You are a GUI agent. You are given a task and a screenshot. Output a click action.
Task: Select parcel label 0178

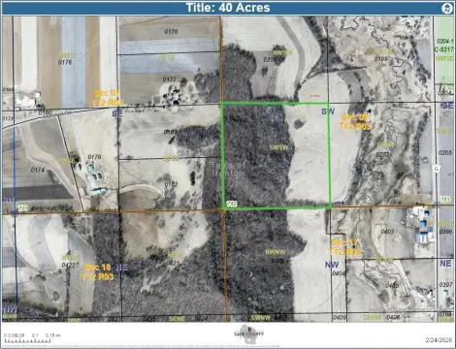point(65,62)
